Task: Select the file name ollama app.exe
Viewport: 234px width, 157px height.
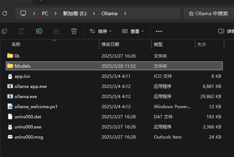Action: [30, 86]
